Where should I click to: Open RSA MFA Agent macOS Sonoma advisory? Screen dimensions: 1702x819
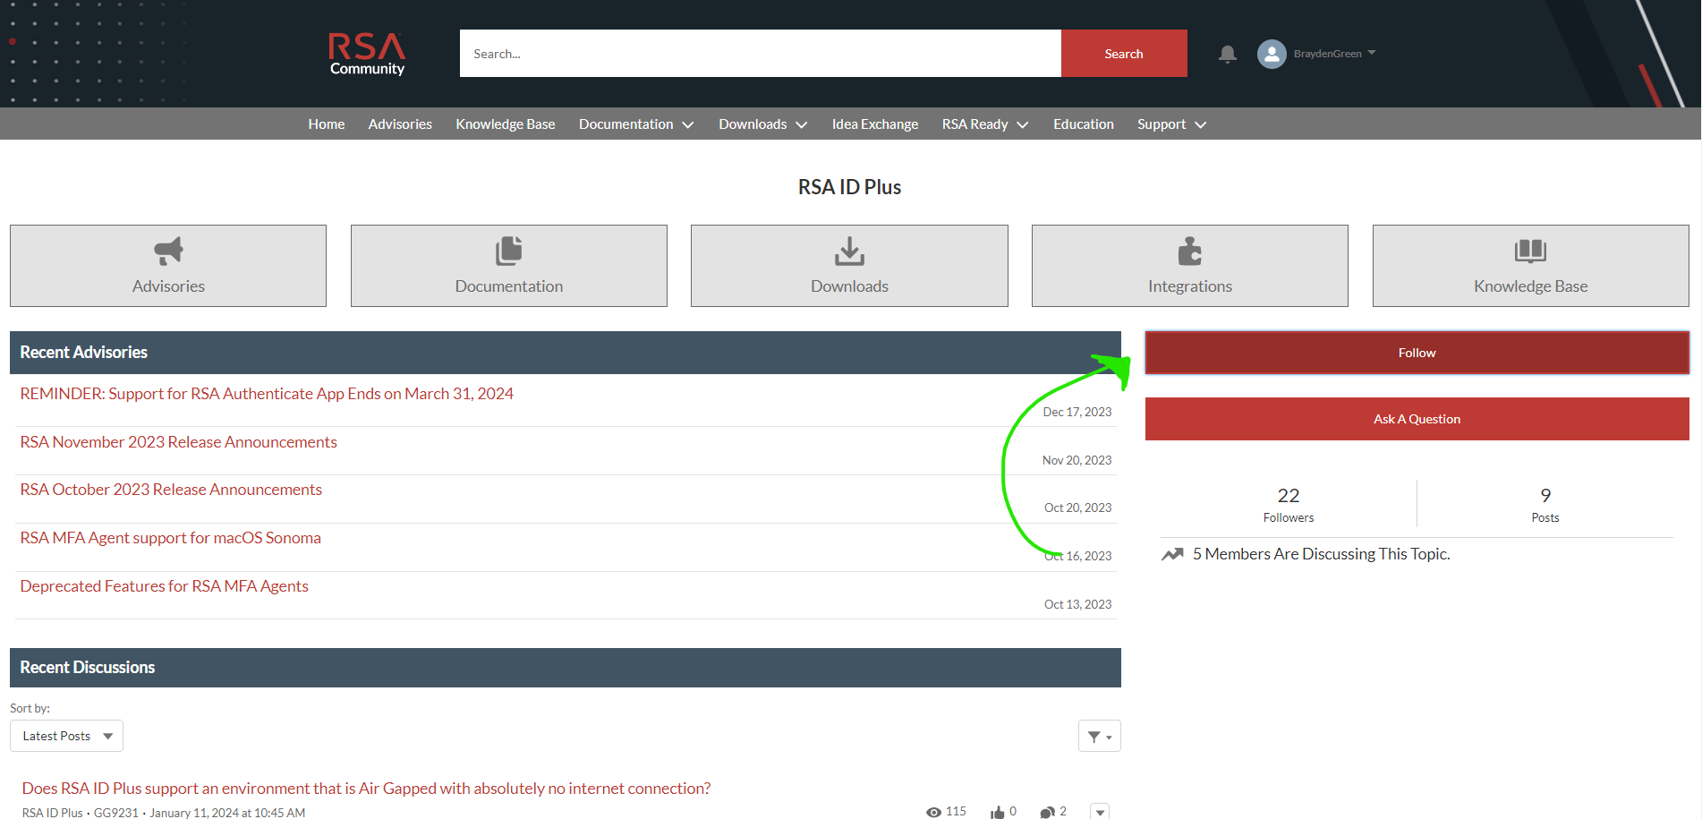(x=170, y=538)
